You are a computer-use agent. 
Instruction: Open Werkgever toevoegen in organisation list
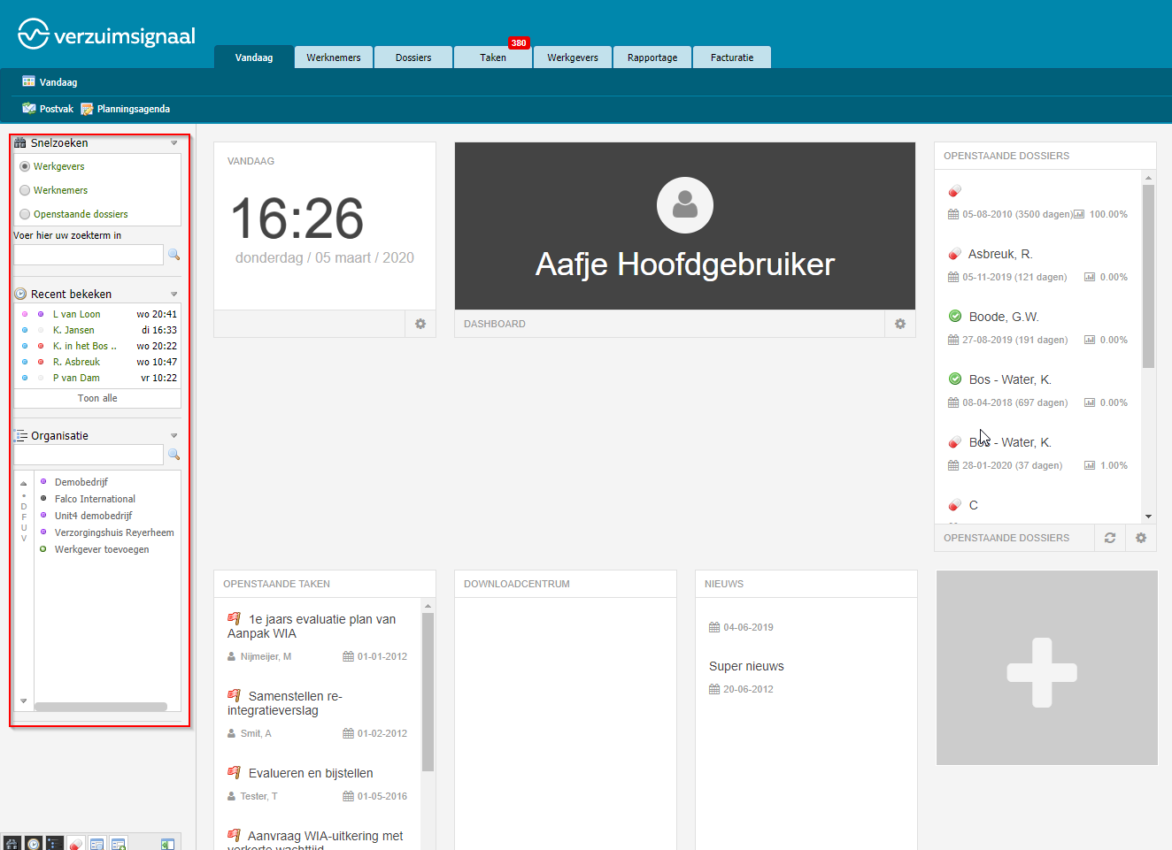point(102,549)
